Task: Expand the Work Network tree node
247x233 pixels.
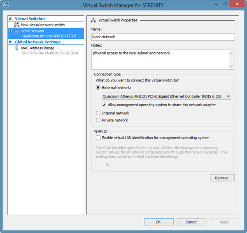Action: (11, 31)
